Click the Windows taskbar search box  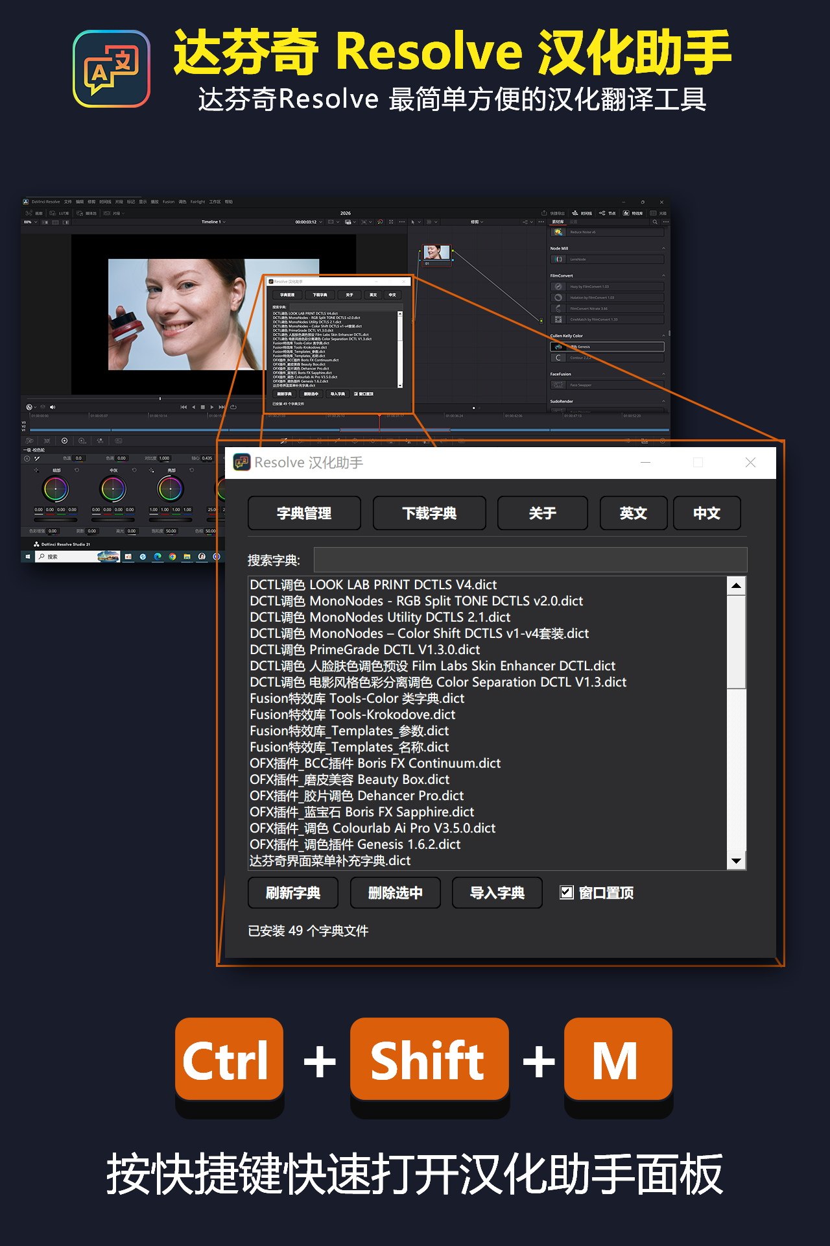point(78,557)
